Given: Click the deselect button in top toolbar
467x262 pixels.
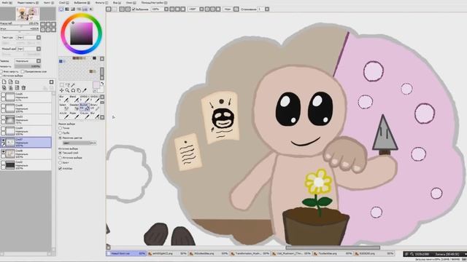Looking at the screenshot, I should tap(122, 9).
